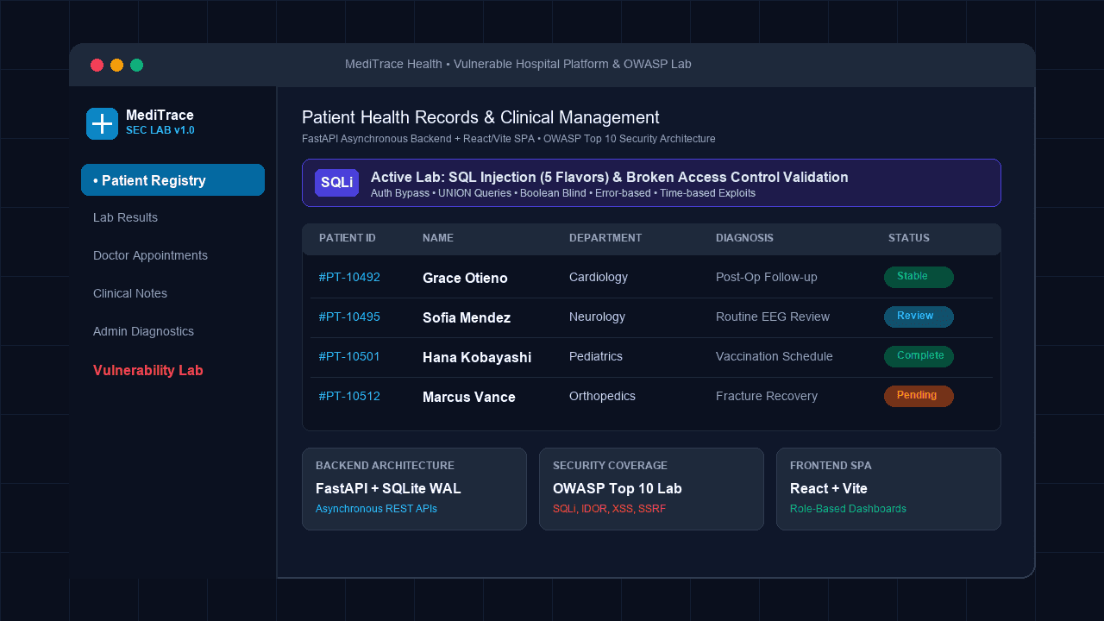Select patient name Sofia Mendez
The width and height of the screenshot is (1104, 621).
(467, 317)
